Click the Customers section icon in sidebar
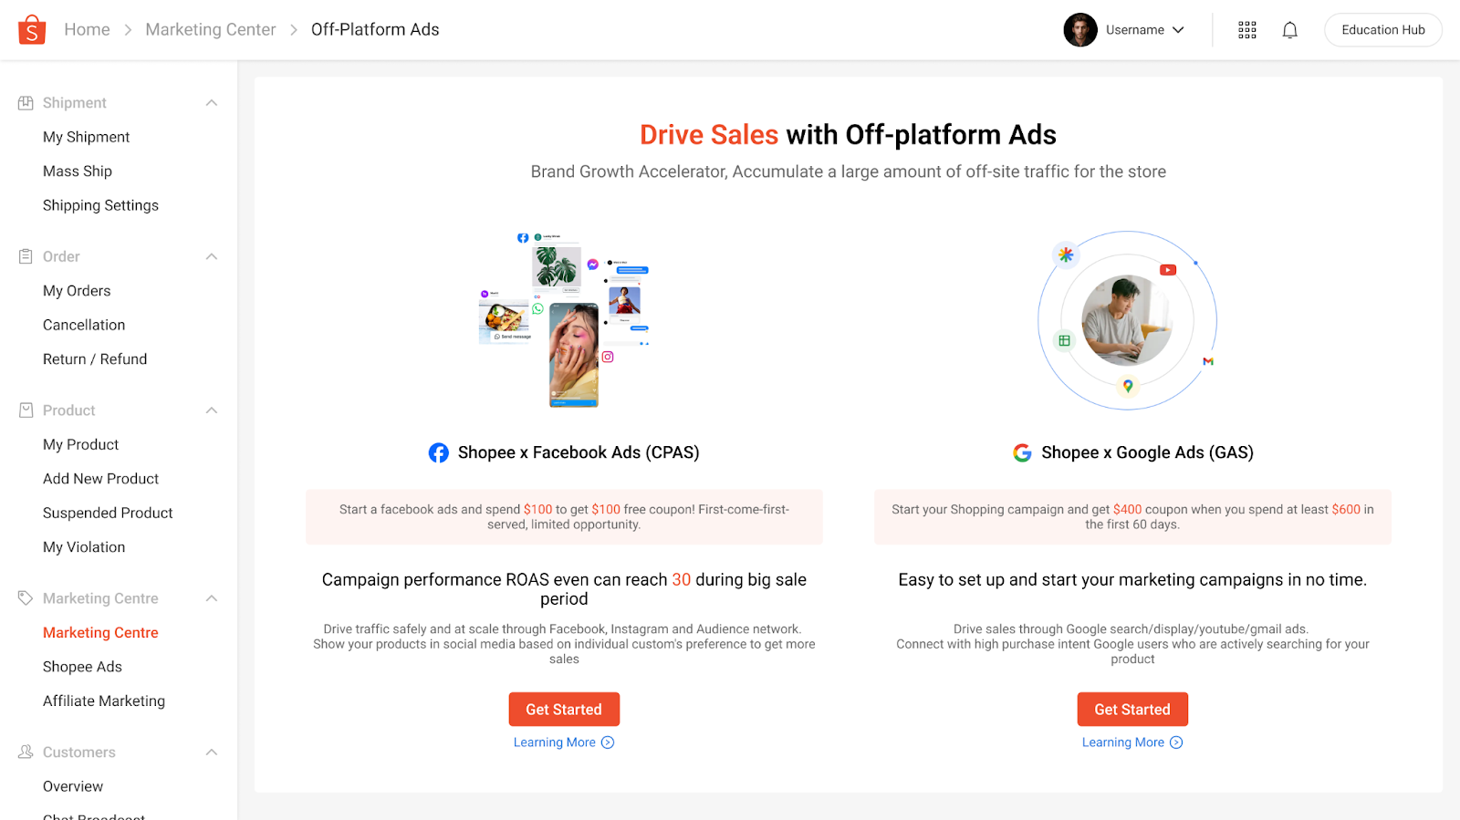Screen dimensions: 1460x820 (x=26, y=752)
